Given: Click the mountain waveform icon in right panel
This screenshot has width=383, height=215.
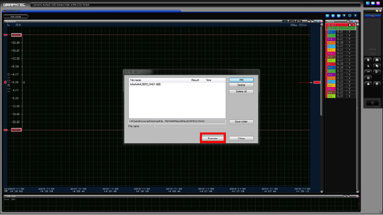Looking at the screenshot, I should pyautogui.click(x=368, y=84).
